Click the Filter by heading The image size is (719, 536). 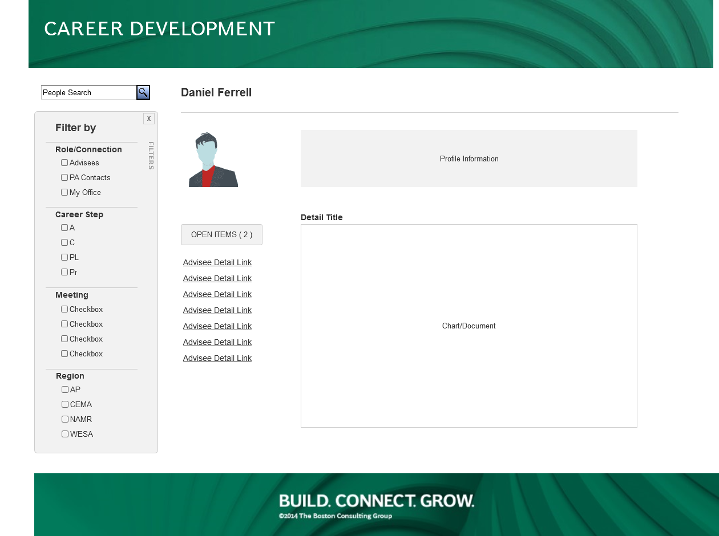point(76,128)
